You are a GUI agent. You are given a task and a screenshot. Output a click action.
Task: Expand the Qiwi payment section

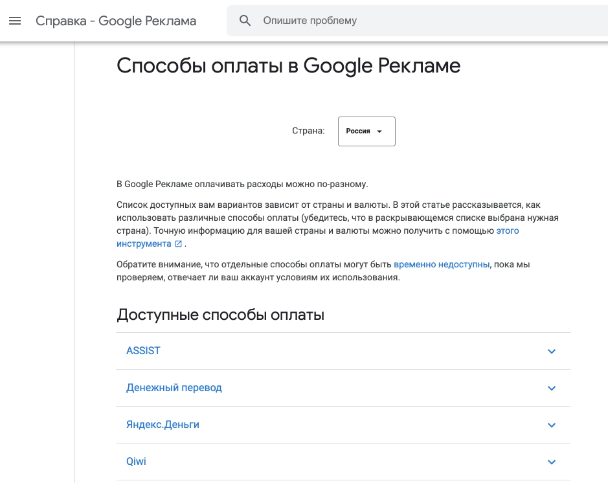click(x=137, y=462)
